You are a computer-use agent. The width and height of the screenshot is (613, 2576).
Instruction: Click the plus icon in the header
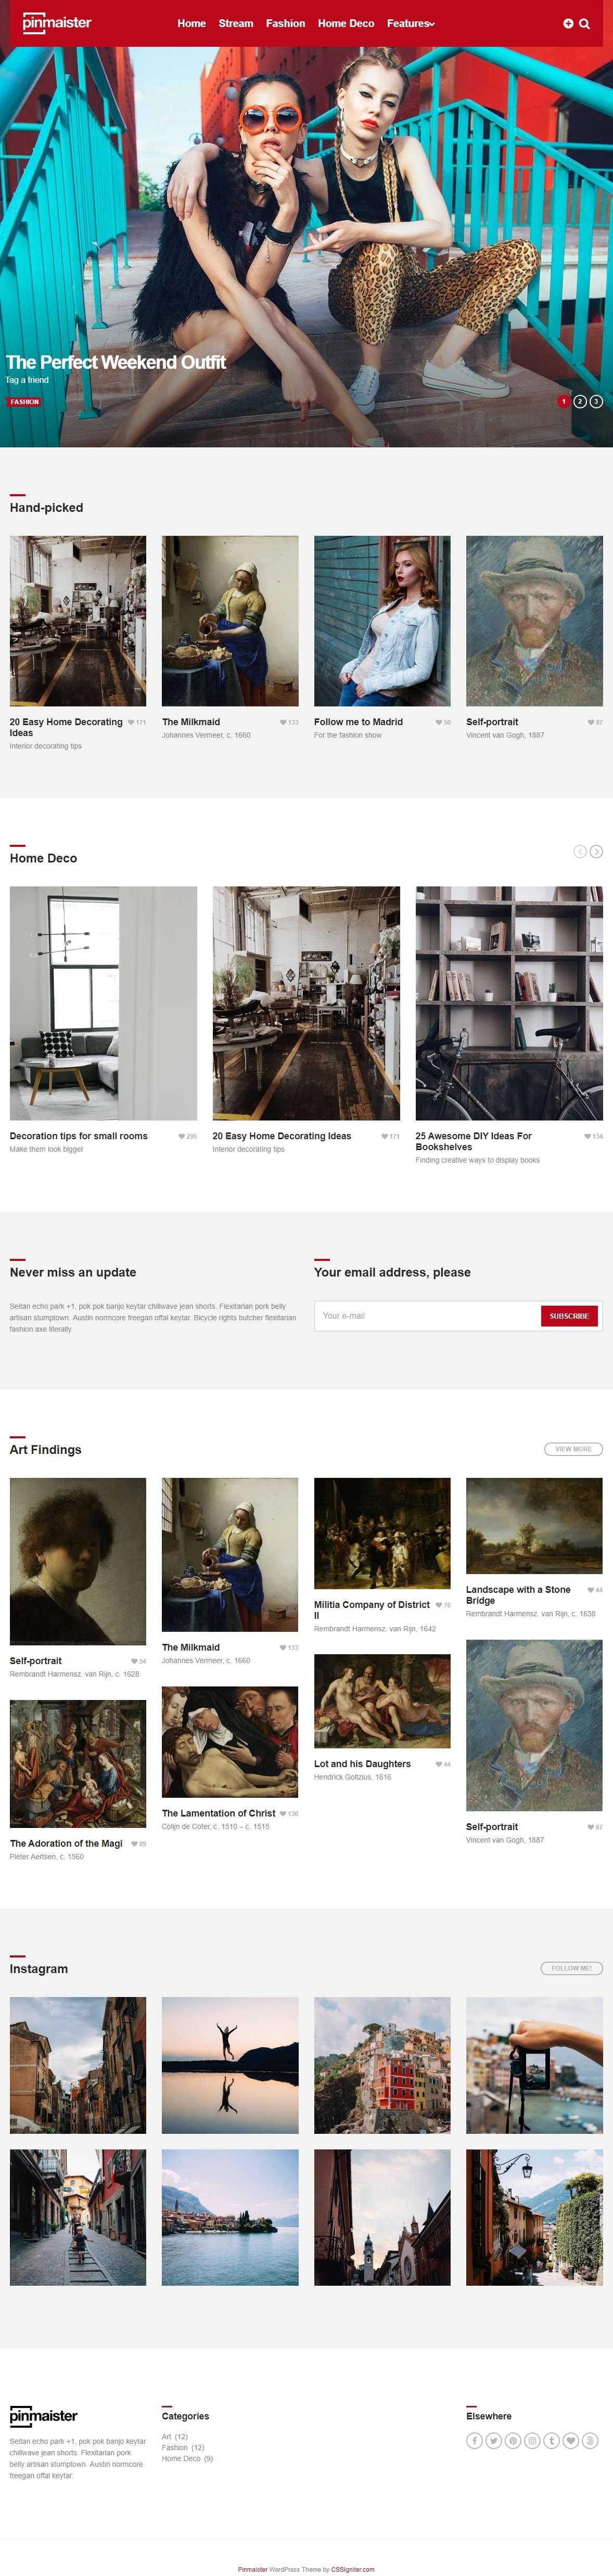[x=568, y=23]
